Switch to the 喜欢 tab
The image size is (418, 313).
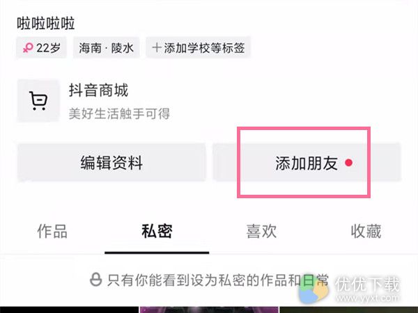tap(261, 231)
